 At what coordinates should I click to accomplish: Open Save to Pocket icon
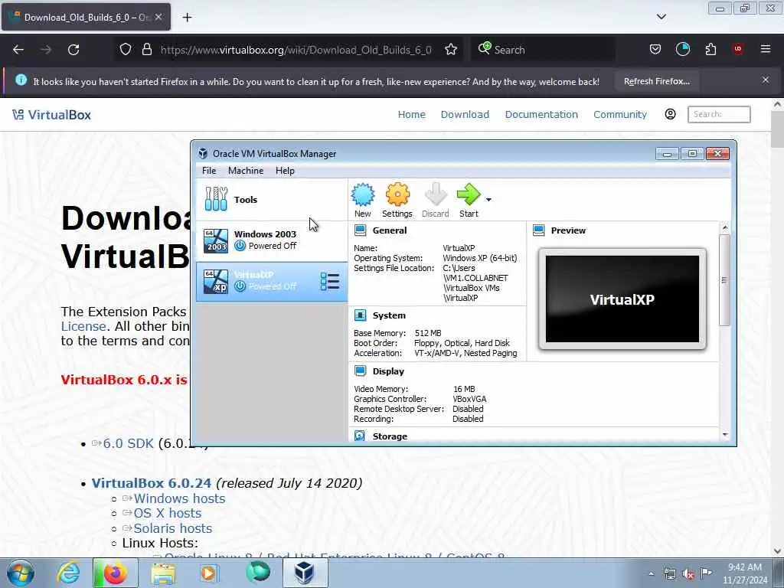(x=655, y=50)
